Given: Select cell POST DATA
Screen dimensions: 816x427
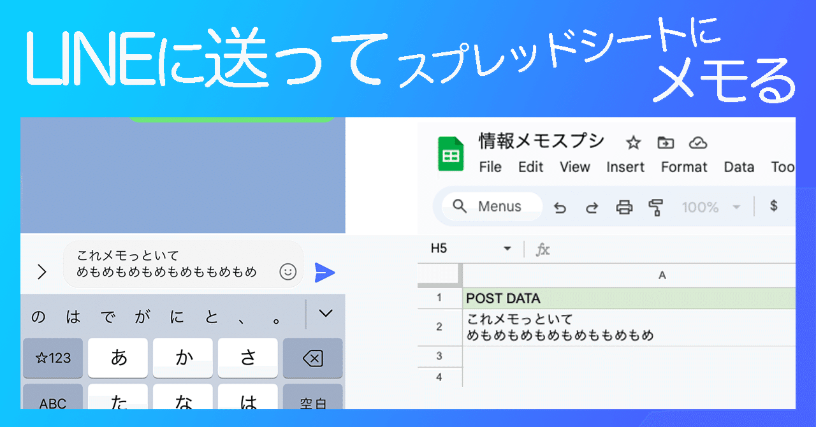Looking at the screenshot, I should 629,298.
